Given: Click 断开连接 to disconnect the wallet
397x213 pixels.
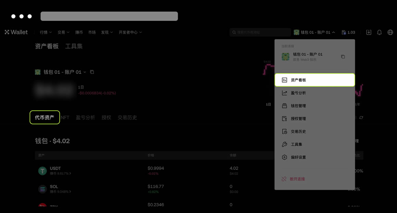Looking at the screenshot, I should click(297, 178).
